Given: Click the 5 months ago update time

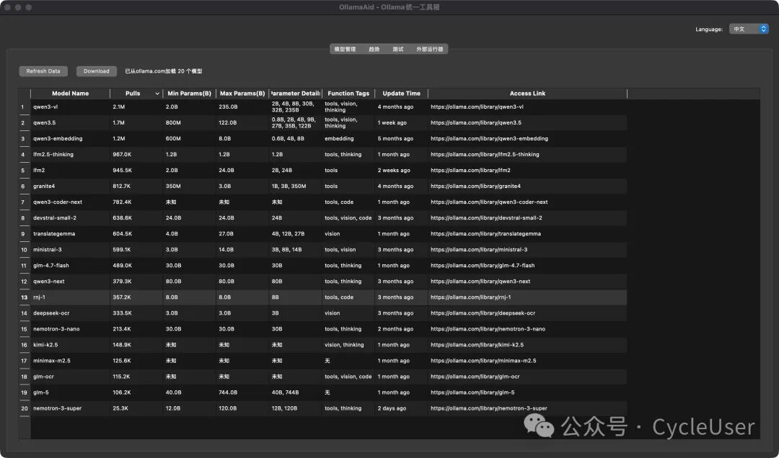Looking at the screenshot, I should coord(395,138).
